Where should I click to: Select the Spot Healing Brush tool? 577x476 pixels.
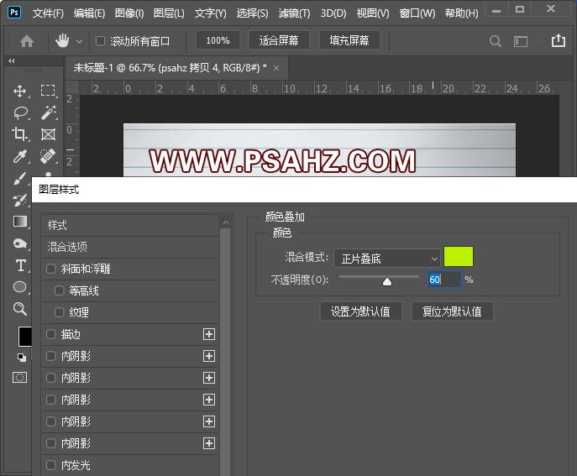coord(48,156)
